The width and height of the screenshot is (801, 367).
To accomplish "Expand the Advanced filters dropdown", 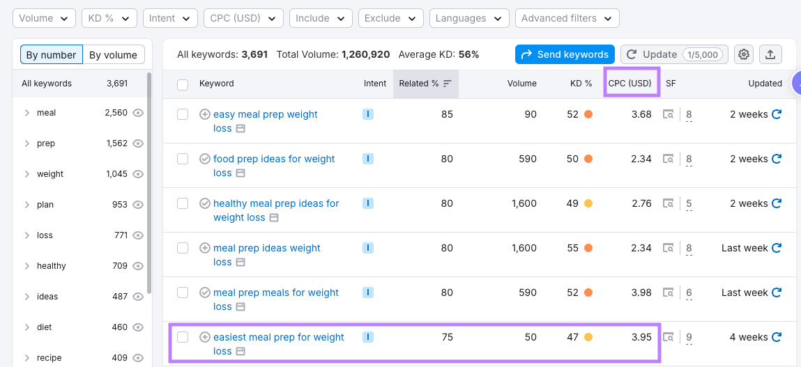I will pyautogui.click(x=567, y=18).
